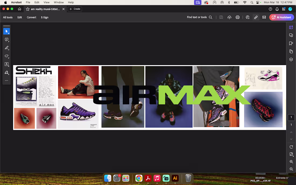Choose the Add comment tool
Image resolution: width=296 pixels, height=185 pixels.
[x=7, y=40]
